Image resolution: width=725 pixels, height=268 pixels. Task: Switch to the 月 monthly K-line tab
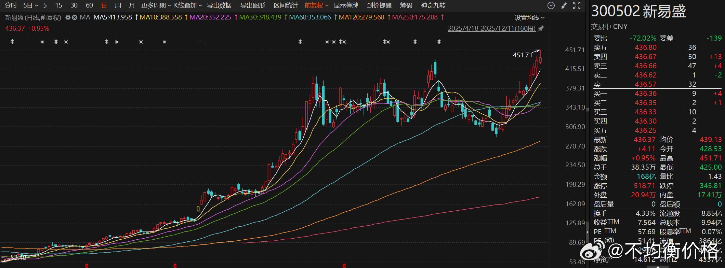tap(132, 5)
